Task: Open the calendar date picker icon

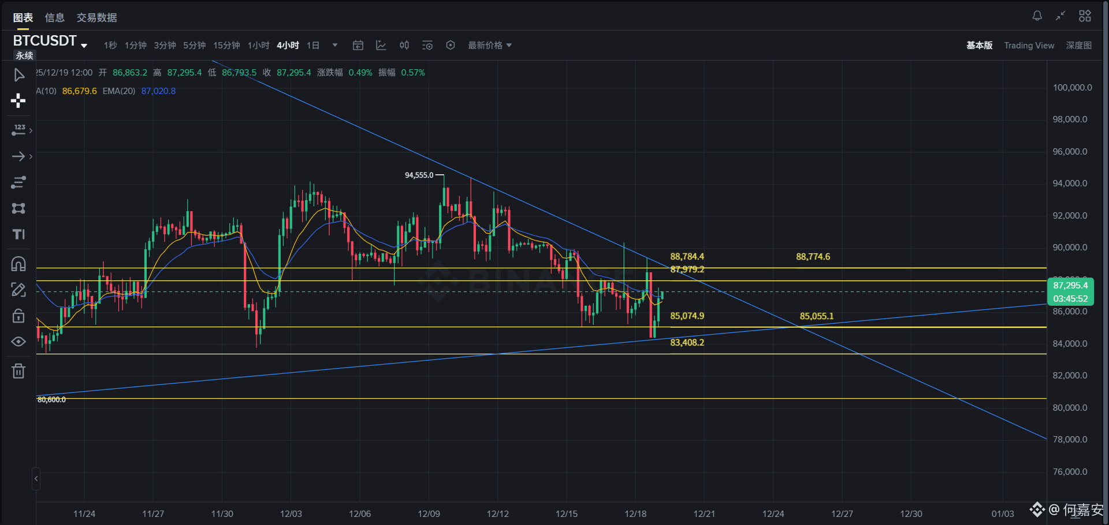Action: coord(358,45)
